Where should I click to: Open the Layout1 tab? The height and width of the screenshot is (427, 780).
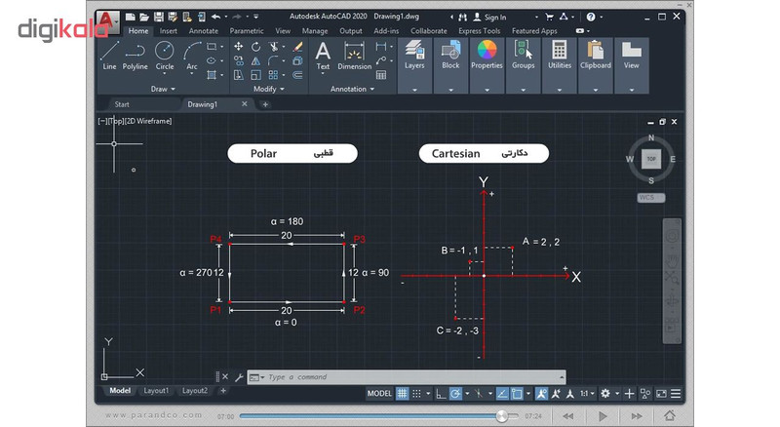coord(156,391)
